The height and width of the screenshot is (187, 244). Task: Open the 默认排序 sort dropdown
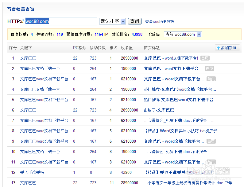point(112,21)
